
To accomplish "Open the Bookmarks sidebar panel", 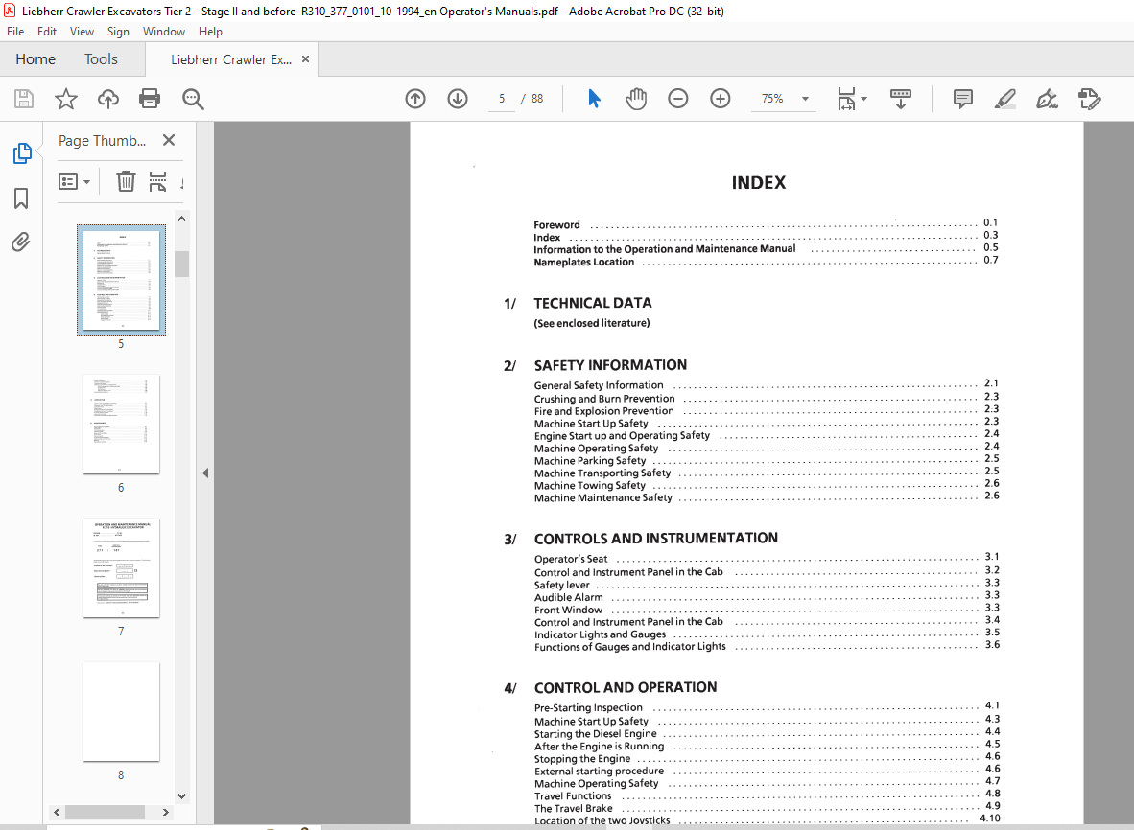I will click(x=21, y=198).
